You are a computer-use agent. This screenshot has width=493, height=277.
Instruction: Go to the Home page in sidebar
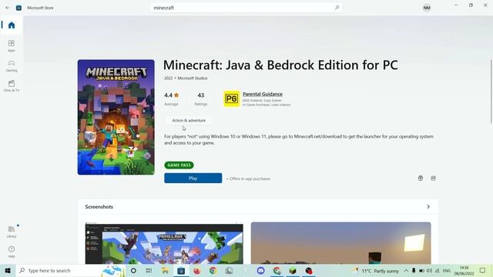[12, 25]
